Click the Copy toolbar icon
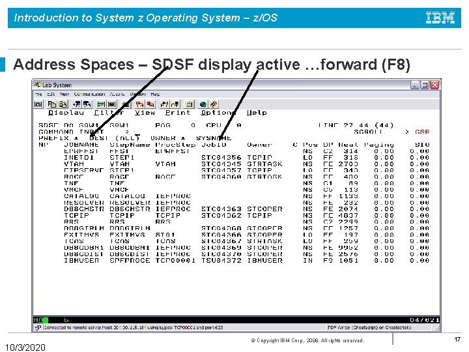 coord(52,104)
